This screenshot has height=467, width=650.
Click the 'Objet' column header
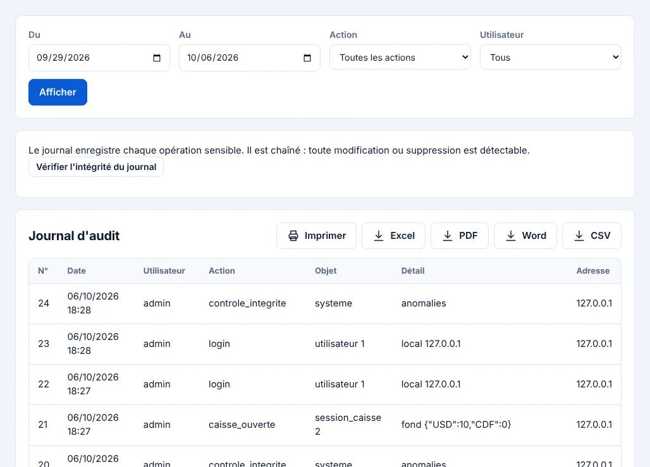(326, 271)
